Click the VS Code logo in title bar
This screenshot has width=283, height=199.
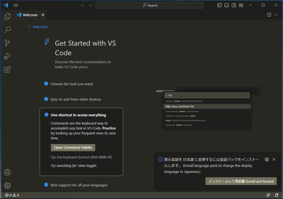point(6,5)
